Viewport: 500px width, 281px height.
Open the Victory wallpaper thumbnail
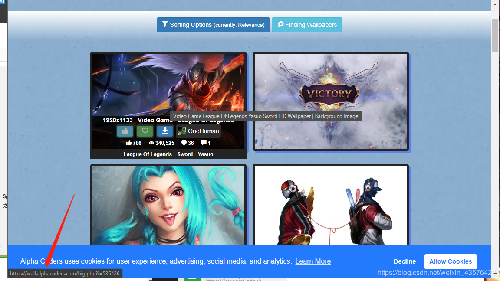coord(331,101)
